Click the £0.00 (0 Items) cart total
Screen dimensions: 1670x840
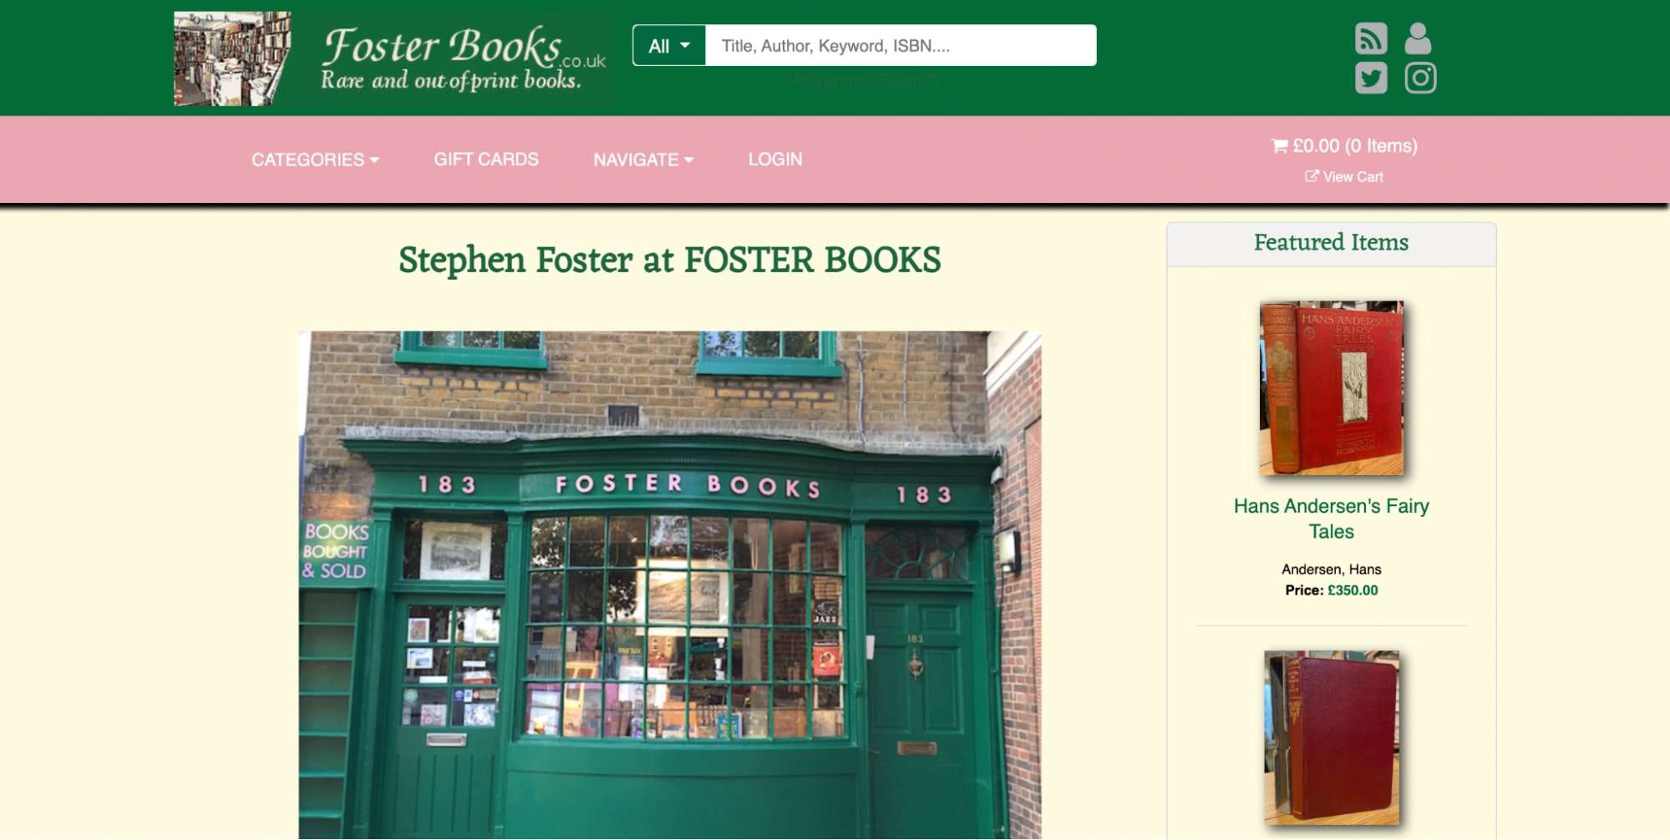click(x=1355, y=146)
